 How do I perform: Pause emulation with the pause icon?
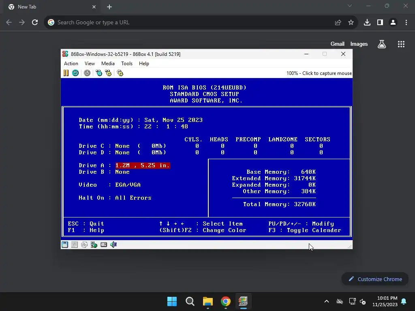(x=66, y=73)
